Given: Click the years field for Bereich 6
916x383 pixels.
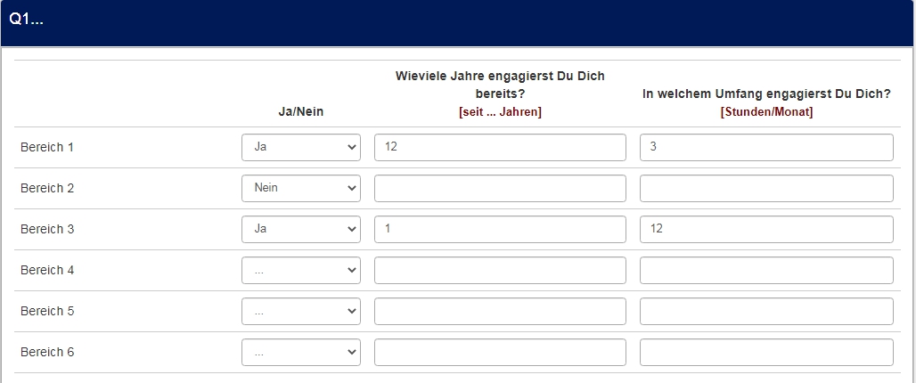Looking at the screenshot, I should click(500, 352).
